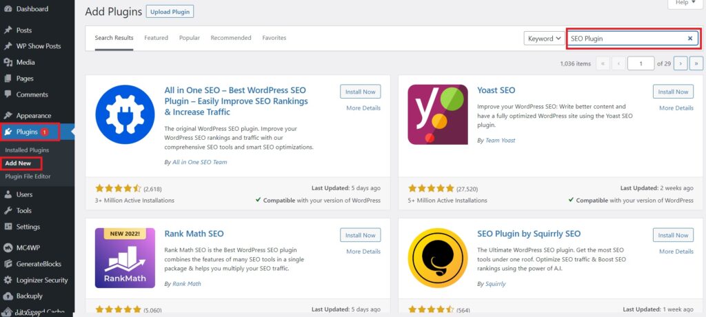The image size is (706, 317).
Task: Go to the next results page arrow
Action: [x=680, y=63]
